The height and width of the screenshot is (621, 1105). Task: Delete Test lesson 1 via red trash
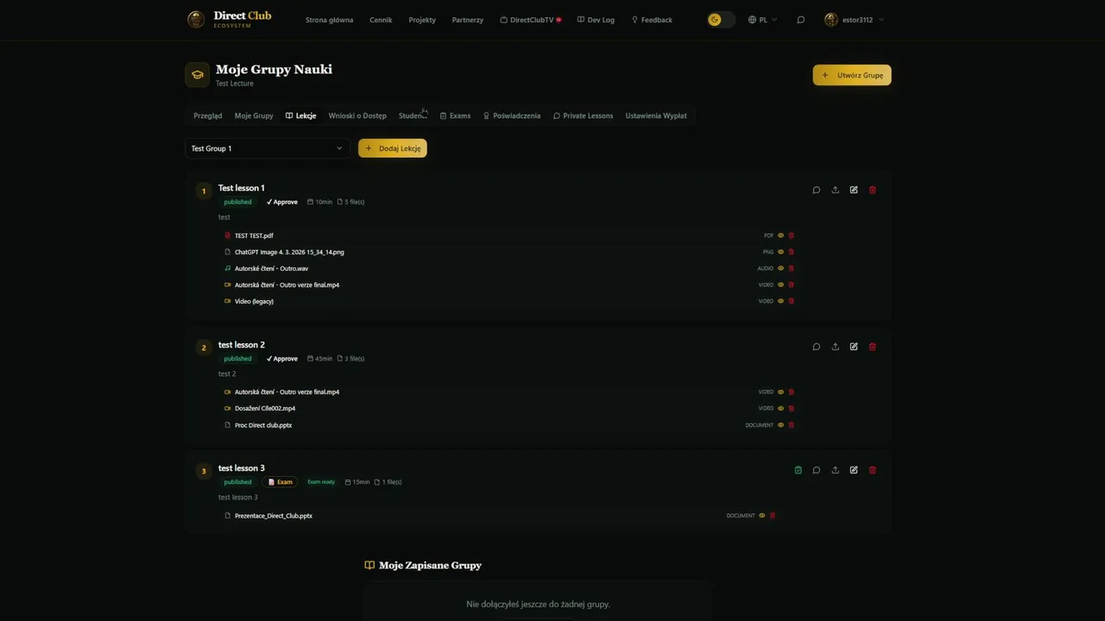(x=873, y=190)
